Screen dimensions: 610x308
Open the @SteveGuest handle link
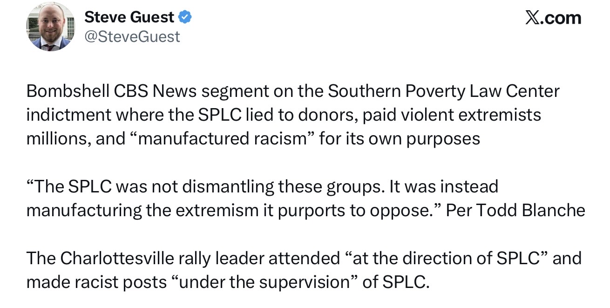pyautogui.click(x=132, y=36)
